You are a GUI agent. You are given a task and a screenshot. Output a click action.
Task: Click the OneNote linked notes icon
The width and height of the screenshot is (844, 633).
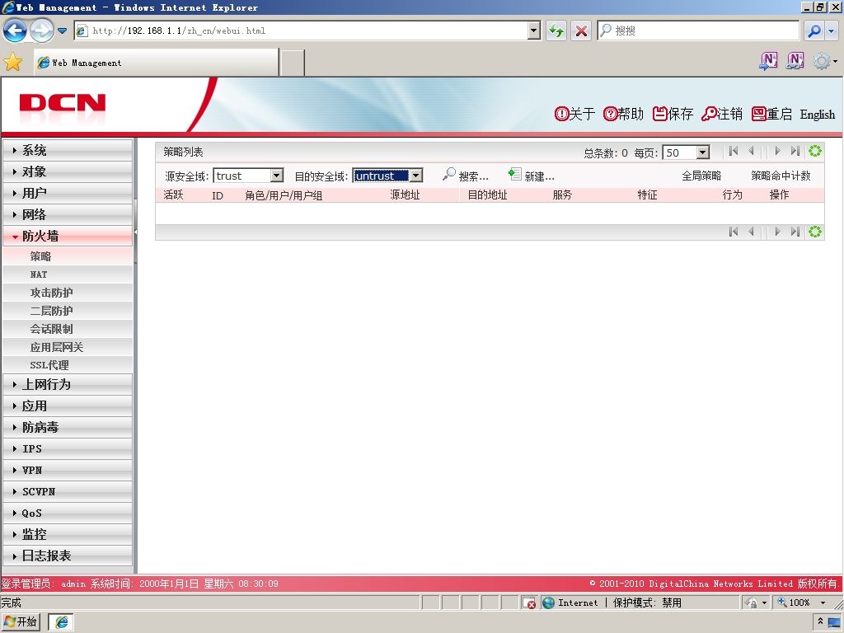795,61
